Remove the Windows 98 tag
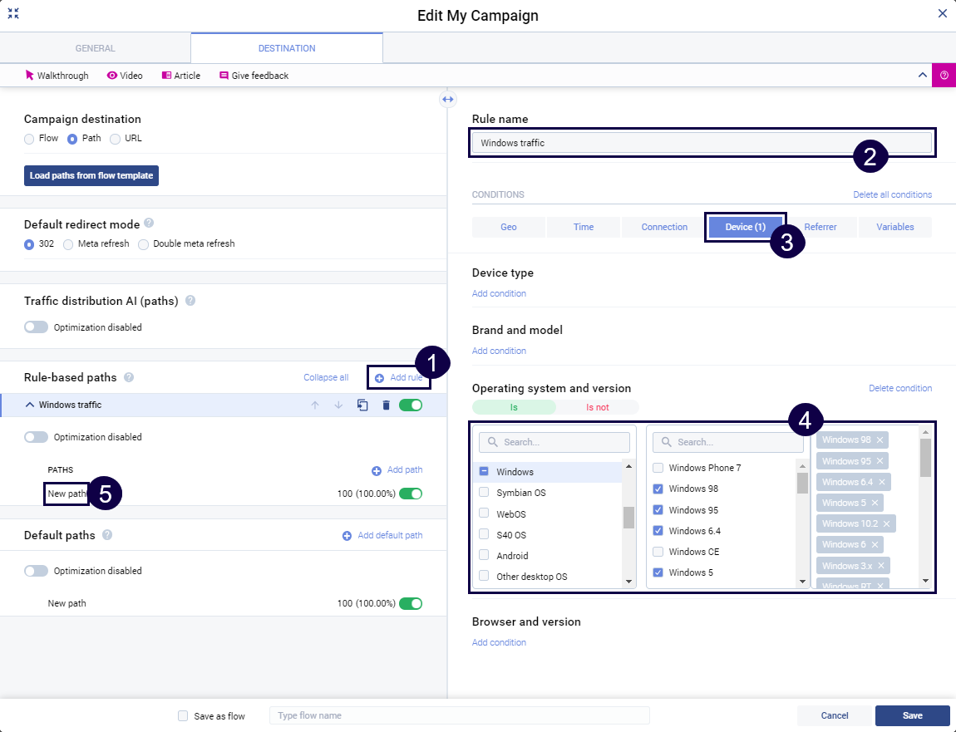 880,440
